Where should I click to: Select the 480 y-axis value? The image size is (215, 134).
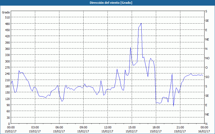click(8, 24)
